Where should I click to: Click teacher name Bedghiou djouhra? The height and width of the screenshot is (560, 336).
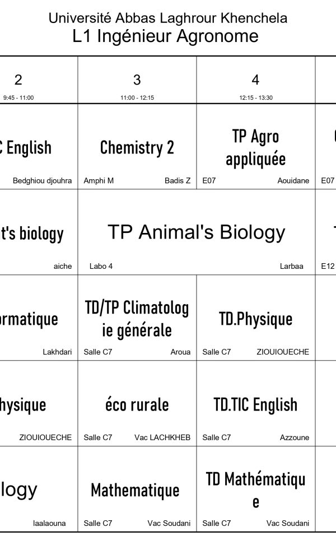(x=42, y=181)
